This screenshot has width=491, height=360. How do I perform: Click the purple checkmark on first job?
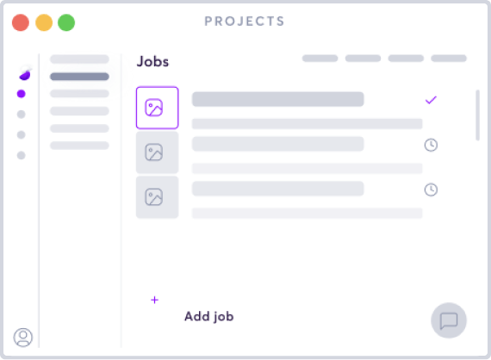[x=431, y=100]
